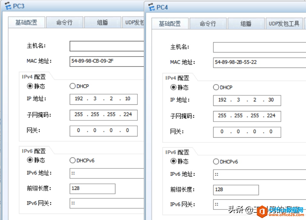Click PC4 子网掩码 field
Image resolution: width=306 pixels, height=220 pixels.
tap(247, 116)
